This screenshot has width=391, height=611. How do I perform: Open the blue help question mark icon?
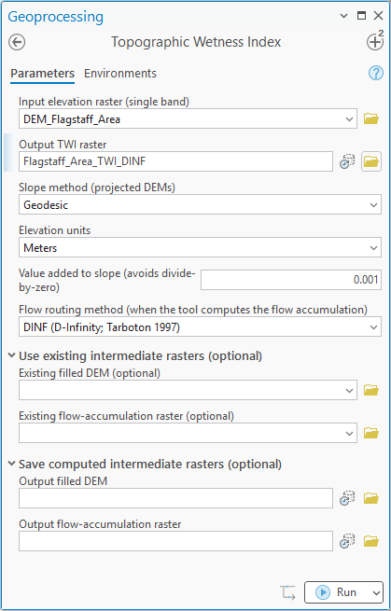(376, 73)
